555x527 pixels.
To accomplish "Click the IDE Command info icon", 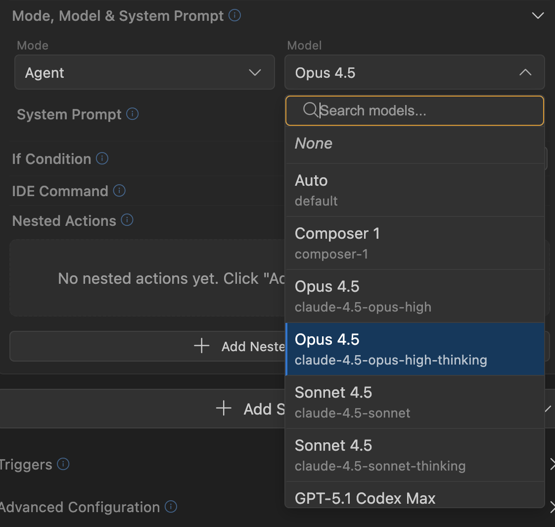I will click(x=119, y=191).
